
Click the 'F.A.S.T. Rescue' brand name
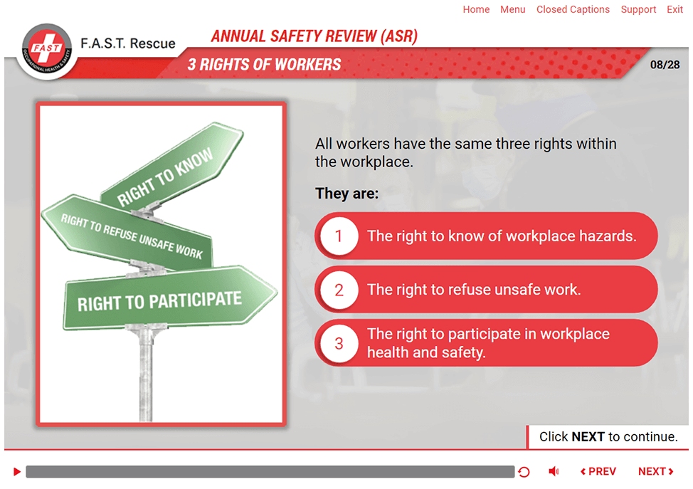(x=128, y=43)
